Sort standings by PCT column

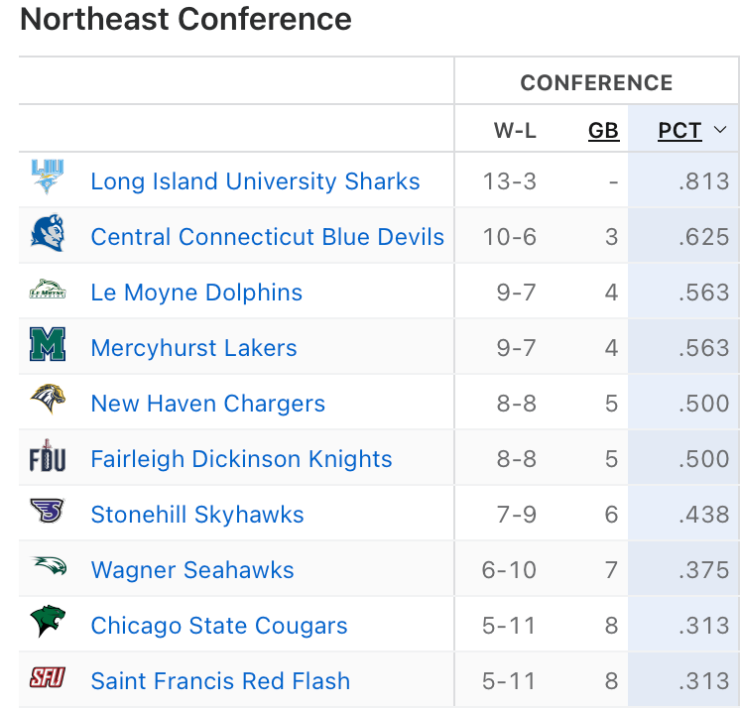tap(679, 131)
